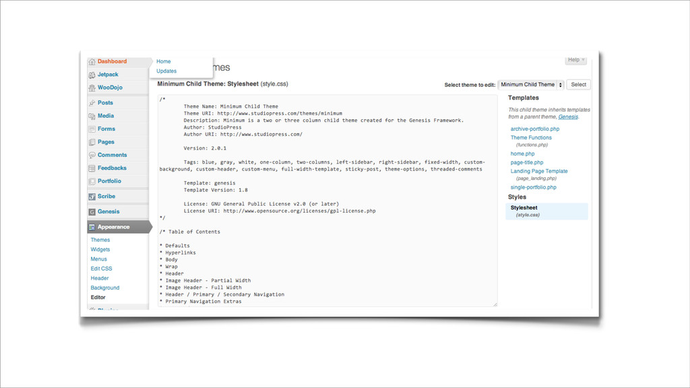Click the 'Templates' section heading
This screenshot has width=690, height=388.
coord(523,98)
